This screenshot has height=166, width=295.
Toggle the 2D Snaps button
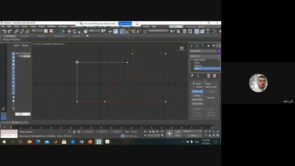(x=122, y=31)
